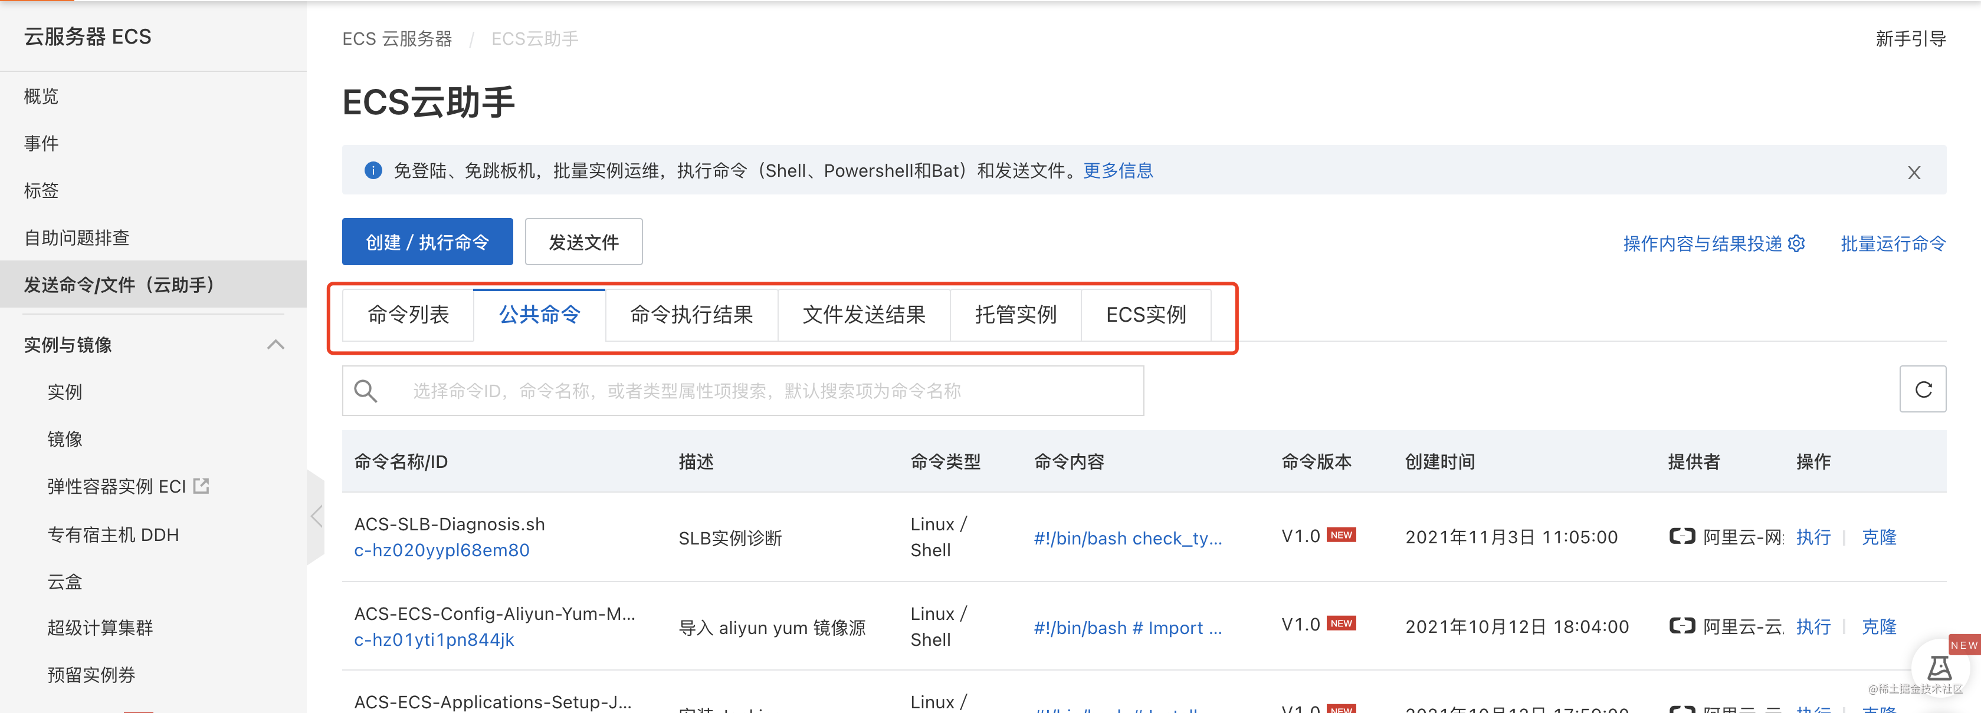Image resolution: width=1981 pixels, height=713 pixels.
Task: Click 克隆 for ACS-SLB-Diagnosis.sh
Action: (x=1879, y=537)
